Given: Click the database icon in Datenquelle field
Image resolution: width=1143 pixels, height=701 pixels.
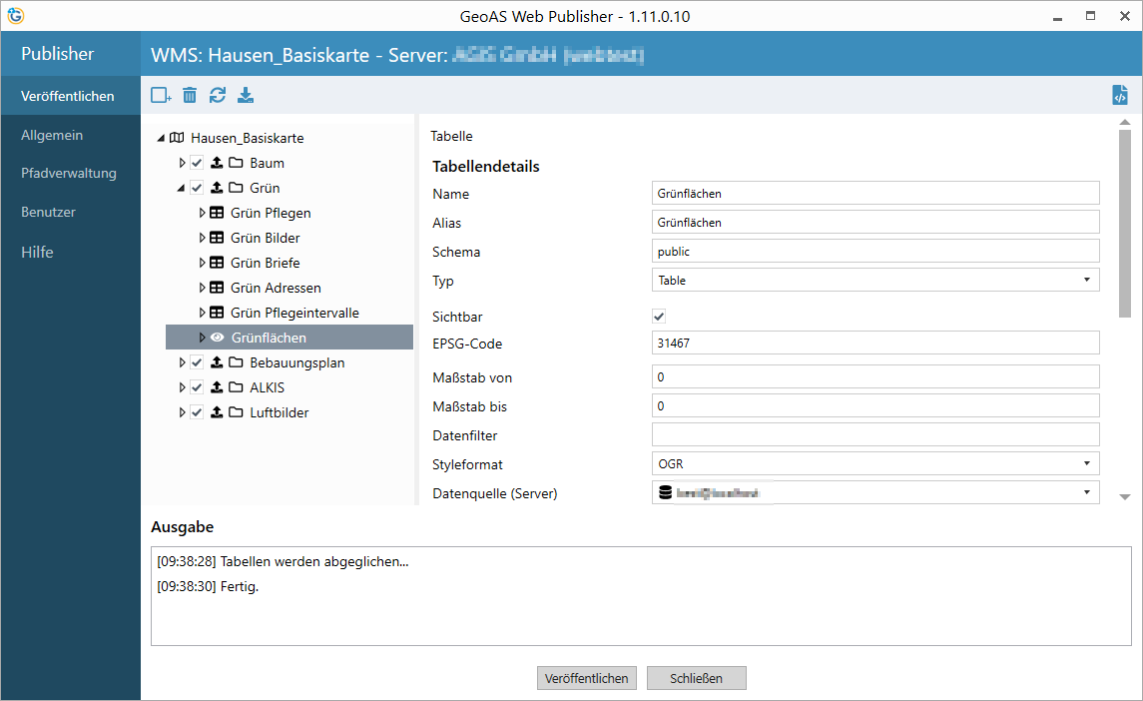Looking at the screenshot, I should coord(665,492).
